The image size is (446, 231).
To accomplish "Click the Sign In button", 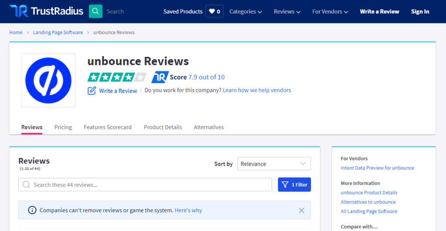I will coord(420,11).
